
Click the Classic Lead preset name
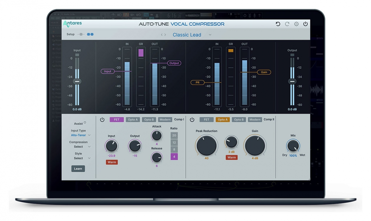[187, 35]
